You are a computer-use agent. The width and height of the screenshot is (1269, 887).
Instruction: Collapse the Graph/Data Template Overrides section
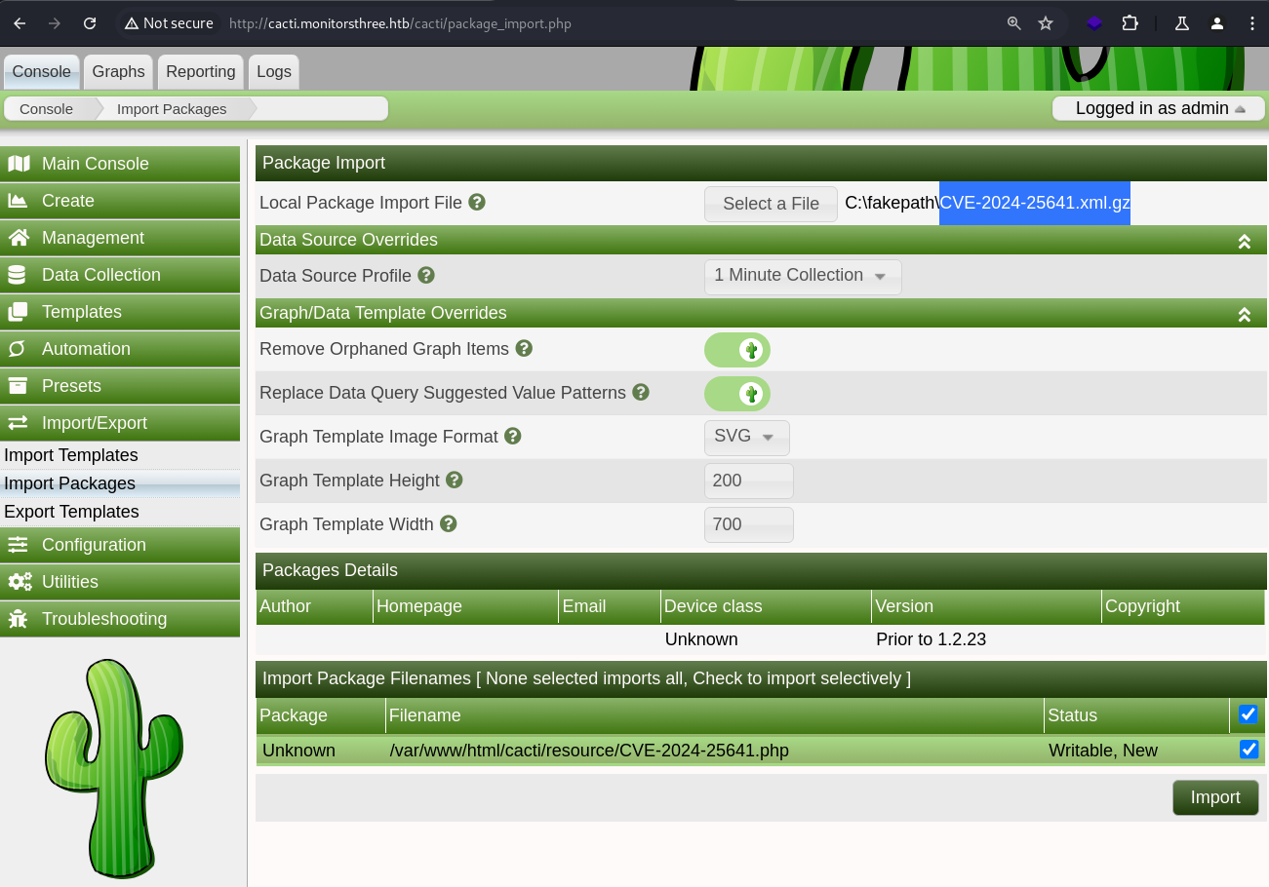[1245, 314]
